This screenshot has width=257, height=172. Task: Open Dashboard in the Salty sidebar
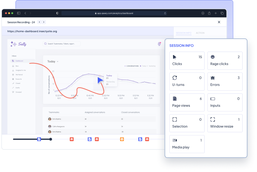click(22, 61)
